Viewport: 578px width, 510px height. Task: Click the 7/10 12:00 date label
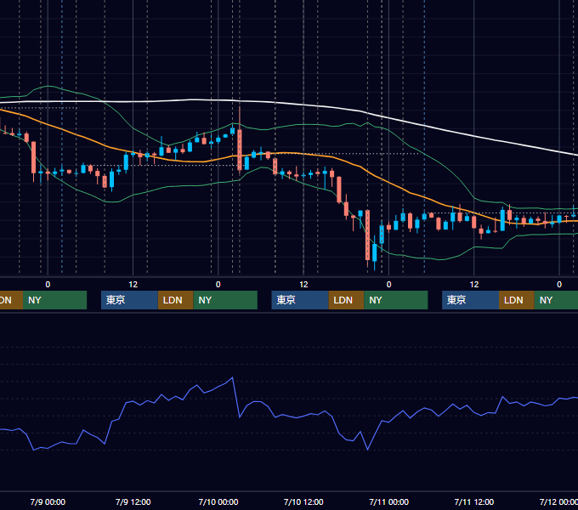pos(303,501)
